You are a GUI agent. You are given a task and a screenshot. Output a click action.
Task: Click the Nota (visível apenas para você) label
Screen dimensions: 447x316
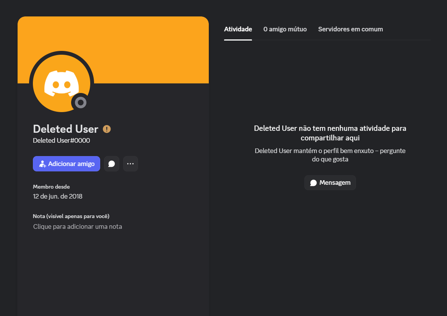(x=71, y=216)
